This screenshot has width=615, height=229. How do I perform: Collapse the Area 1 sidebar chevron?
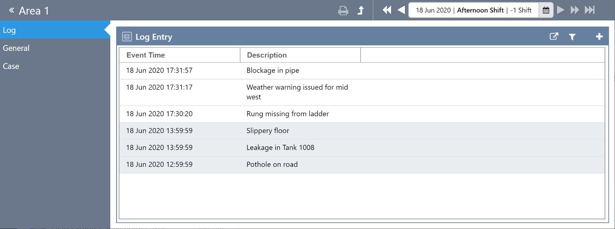11,10
